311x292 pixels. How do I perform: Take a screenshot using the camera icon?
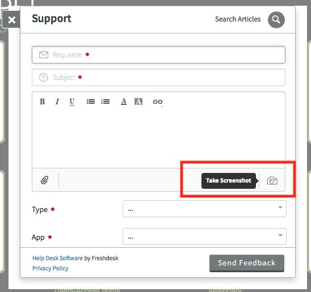(272, 180)
